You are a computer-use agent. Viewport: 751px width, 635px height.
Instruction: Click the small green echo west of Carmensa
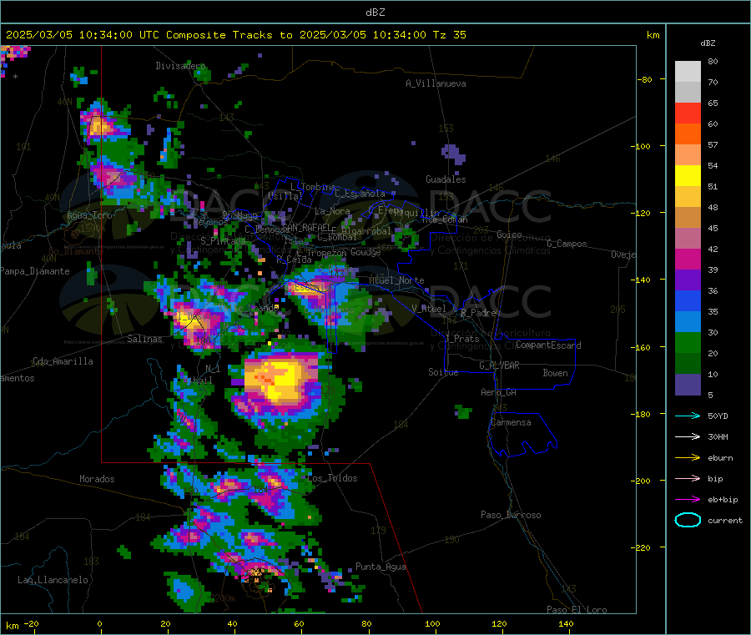click(x=463, y=412)
